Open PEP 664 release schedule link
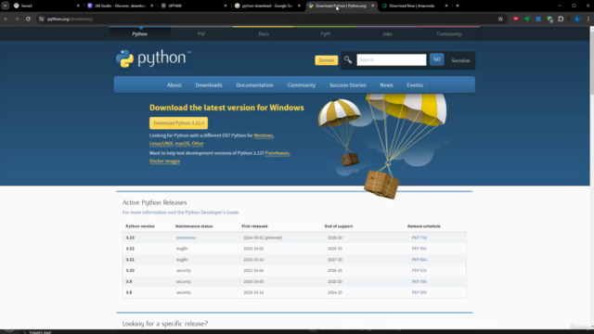 (419, 260)
